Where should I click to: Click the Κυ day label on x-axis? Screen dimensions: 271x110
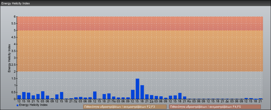coord(189,101)
